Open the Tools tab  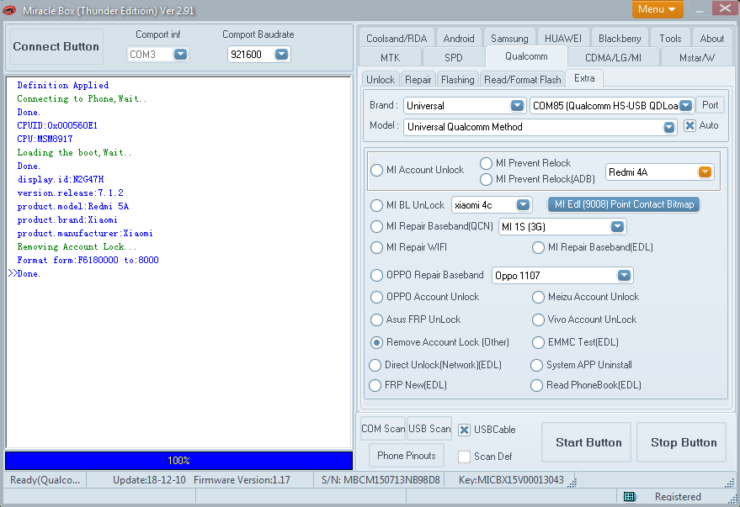point(670,38)
